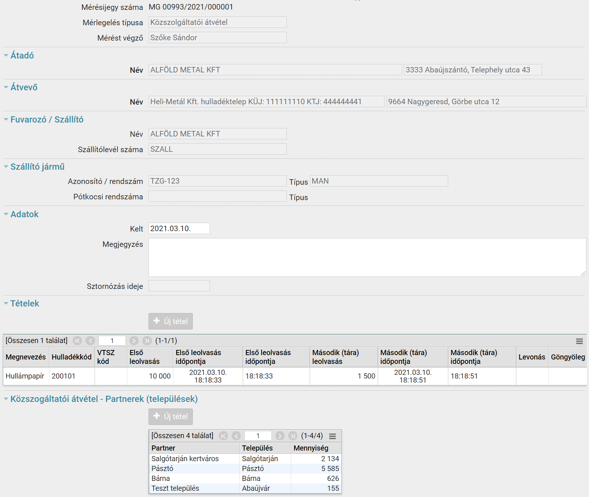The height and width of the screenshot is (497, 589).
Task: Collapse the Adatok section
Action: point(6,214)
